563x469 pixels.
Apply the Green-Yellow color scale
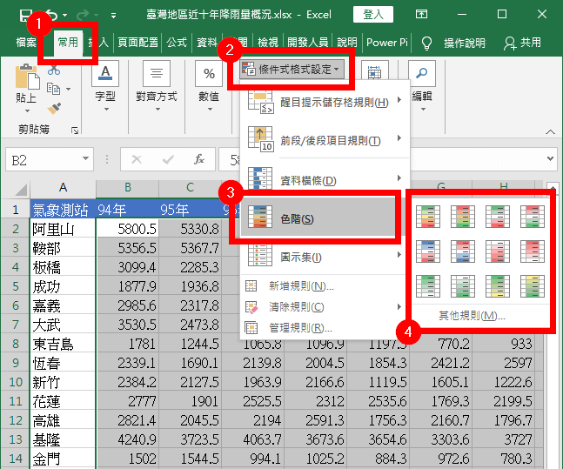[497, 286]
